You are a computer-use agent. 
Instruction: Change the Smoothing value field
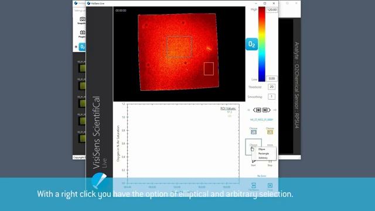[x=271, y=97]
